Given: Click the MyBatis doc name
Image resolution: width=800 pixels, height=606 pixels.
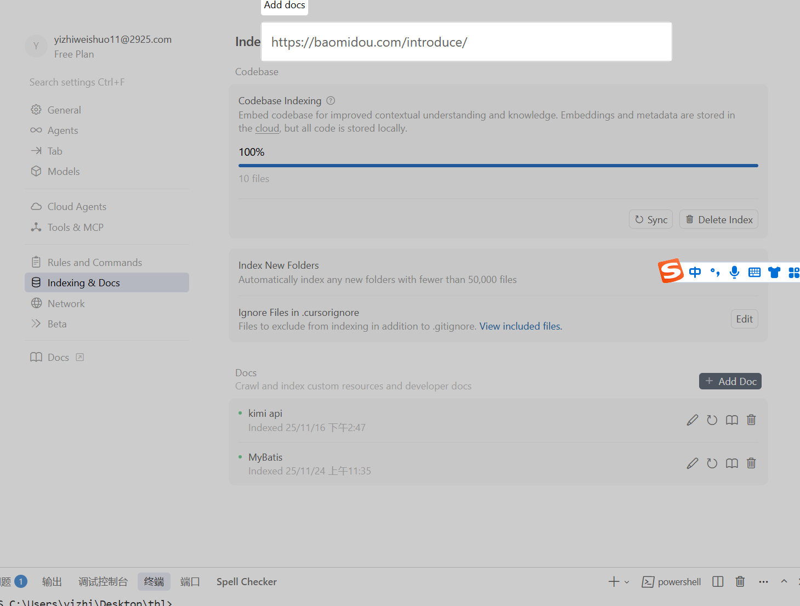Looking at the screenshot, I should (x=265, y=457).
